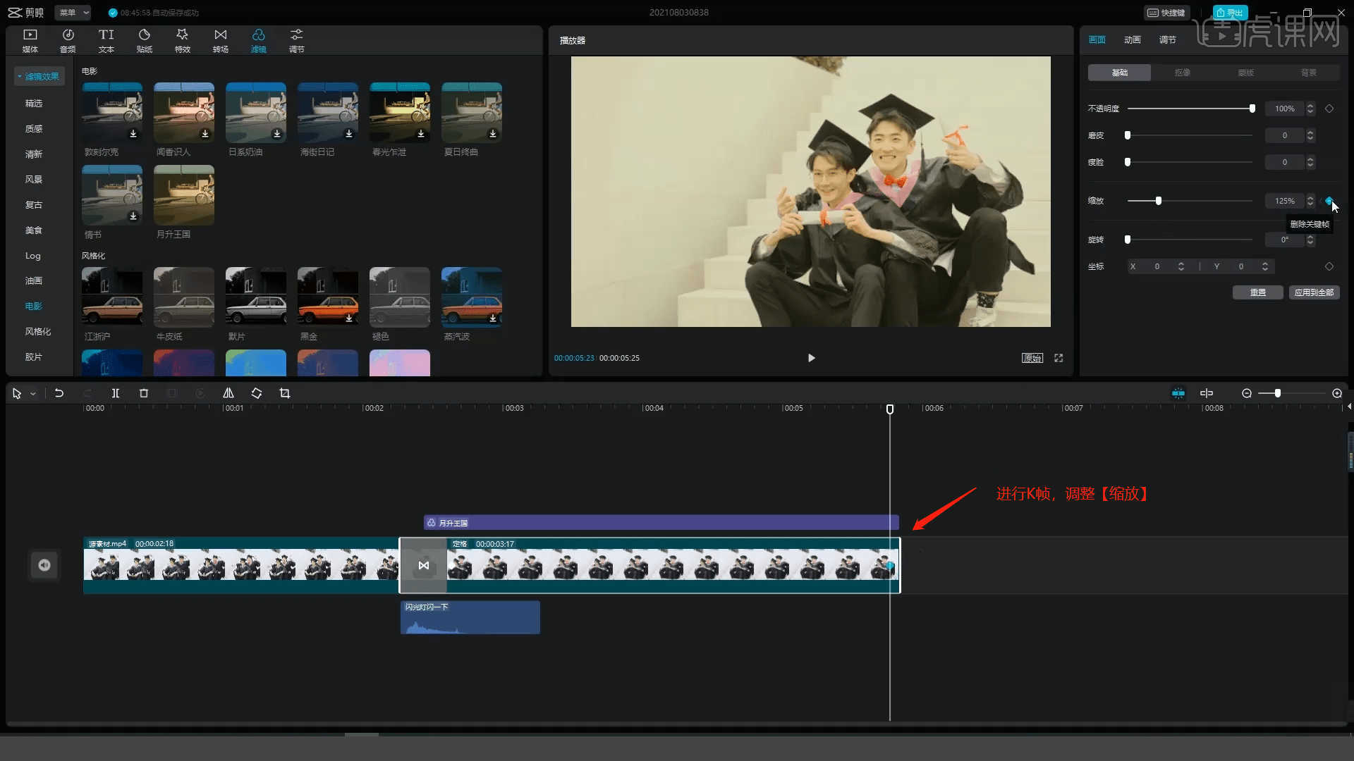Screen dimensions: 1354x761
Task: Select the 风格化 filter category
Action: [38, 332]
